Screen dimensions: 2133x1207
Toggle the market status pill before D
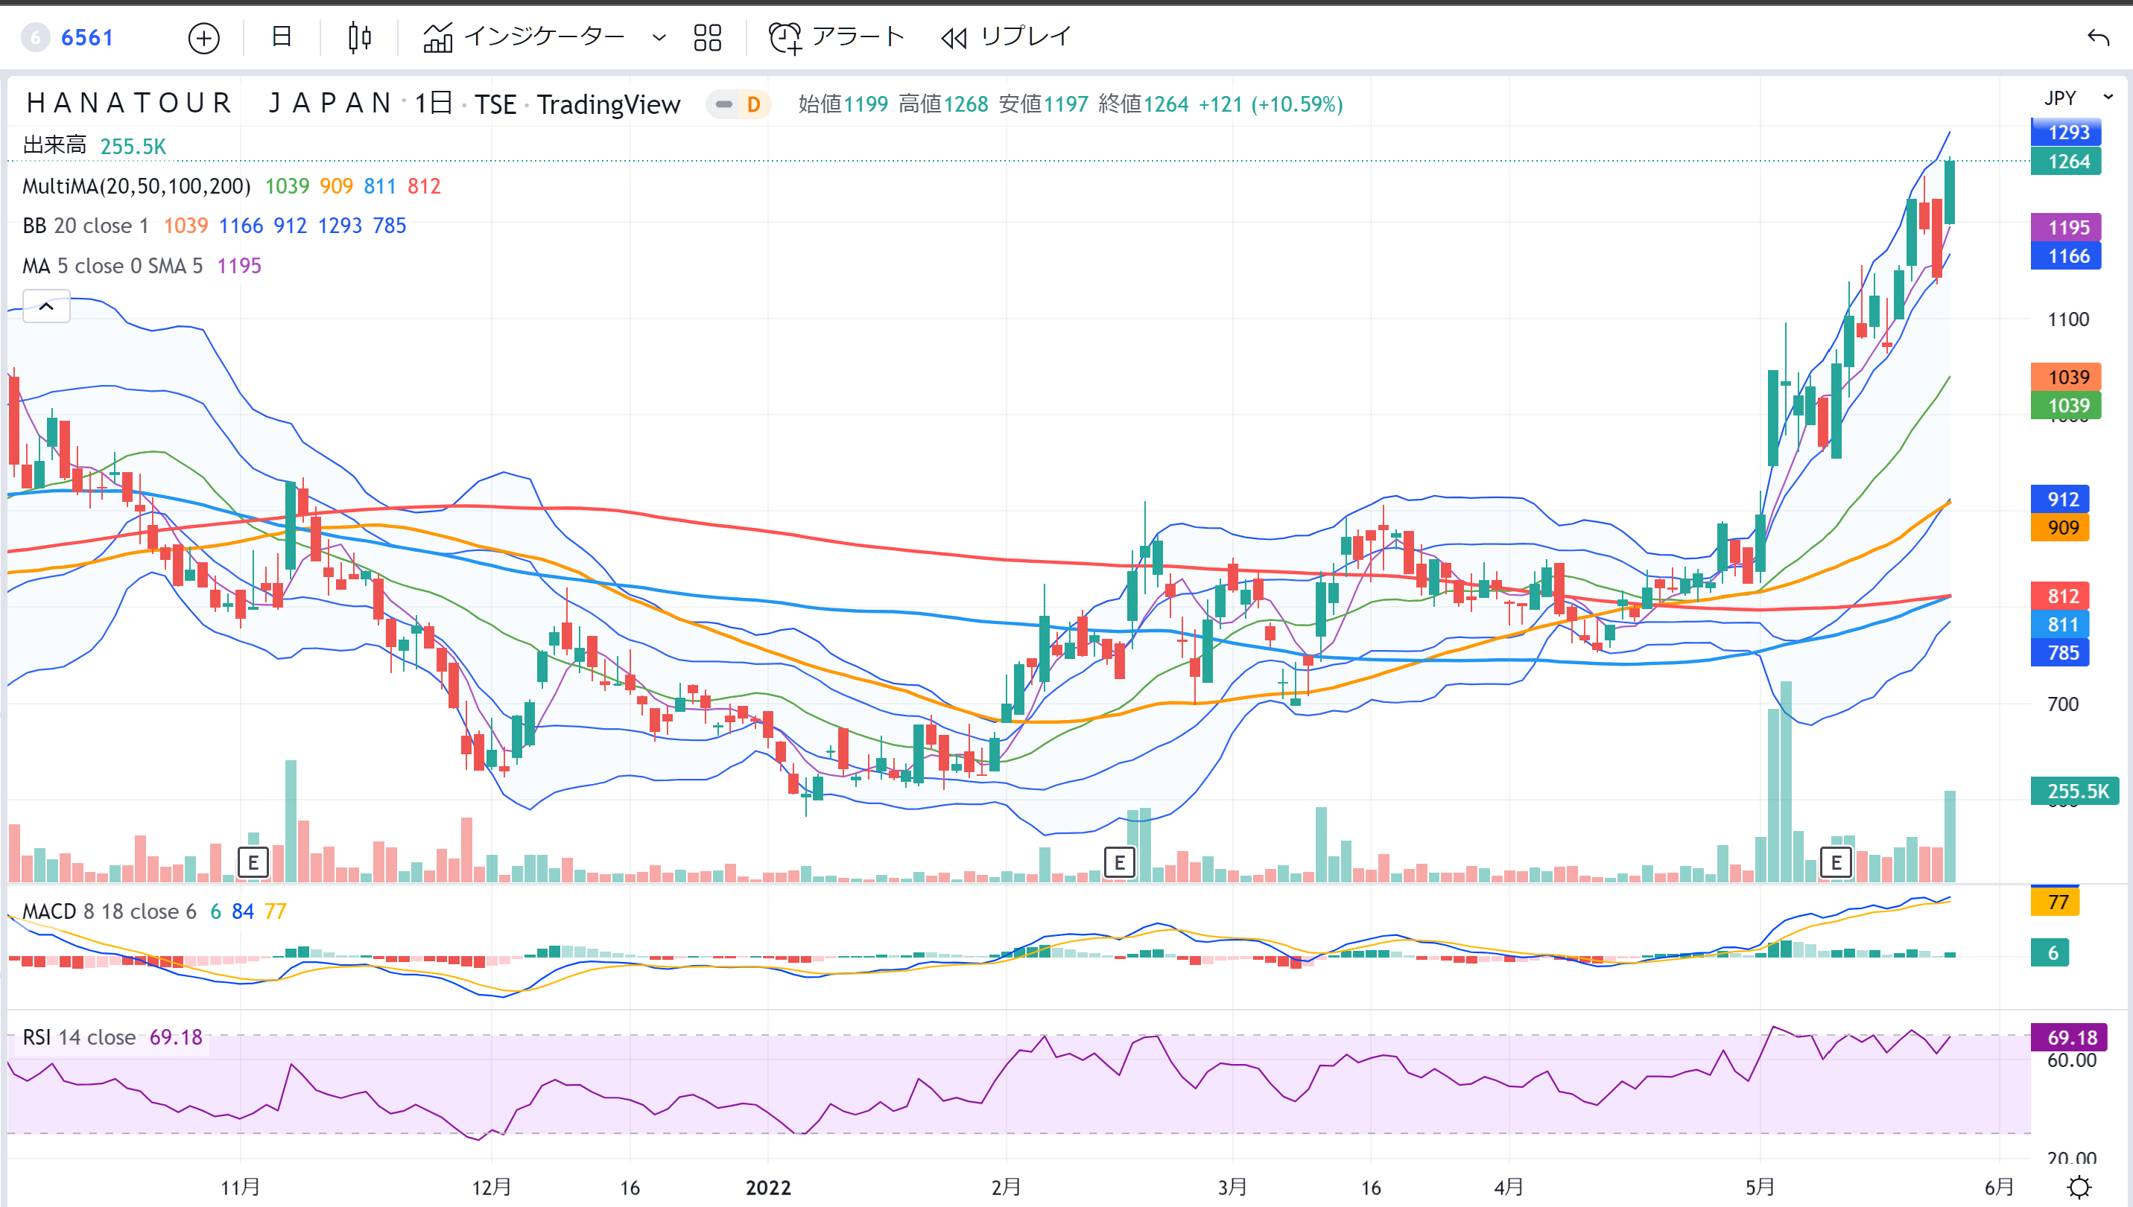724,104
